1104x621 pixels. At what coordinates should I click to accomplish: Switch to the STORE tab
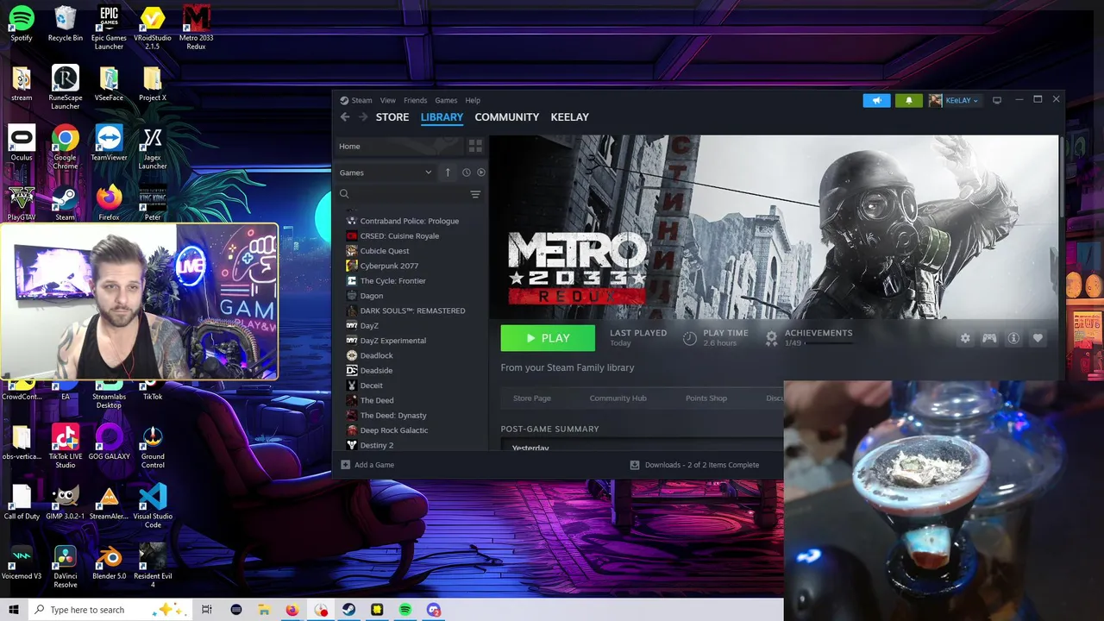[x=392, y=117]
